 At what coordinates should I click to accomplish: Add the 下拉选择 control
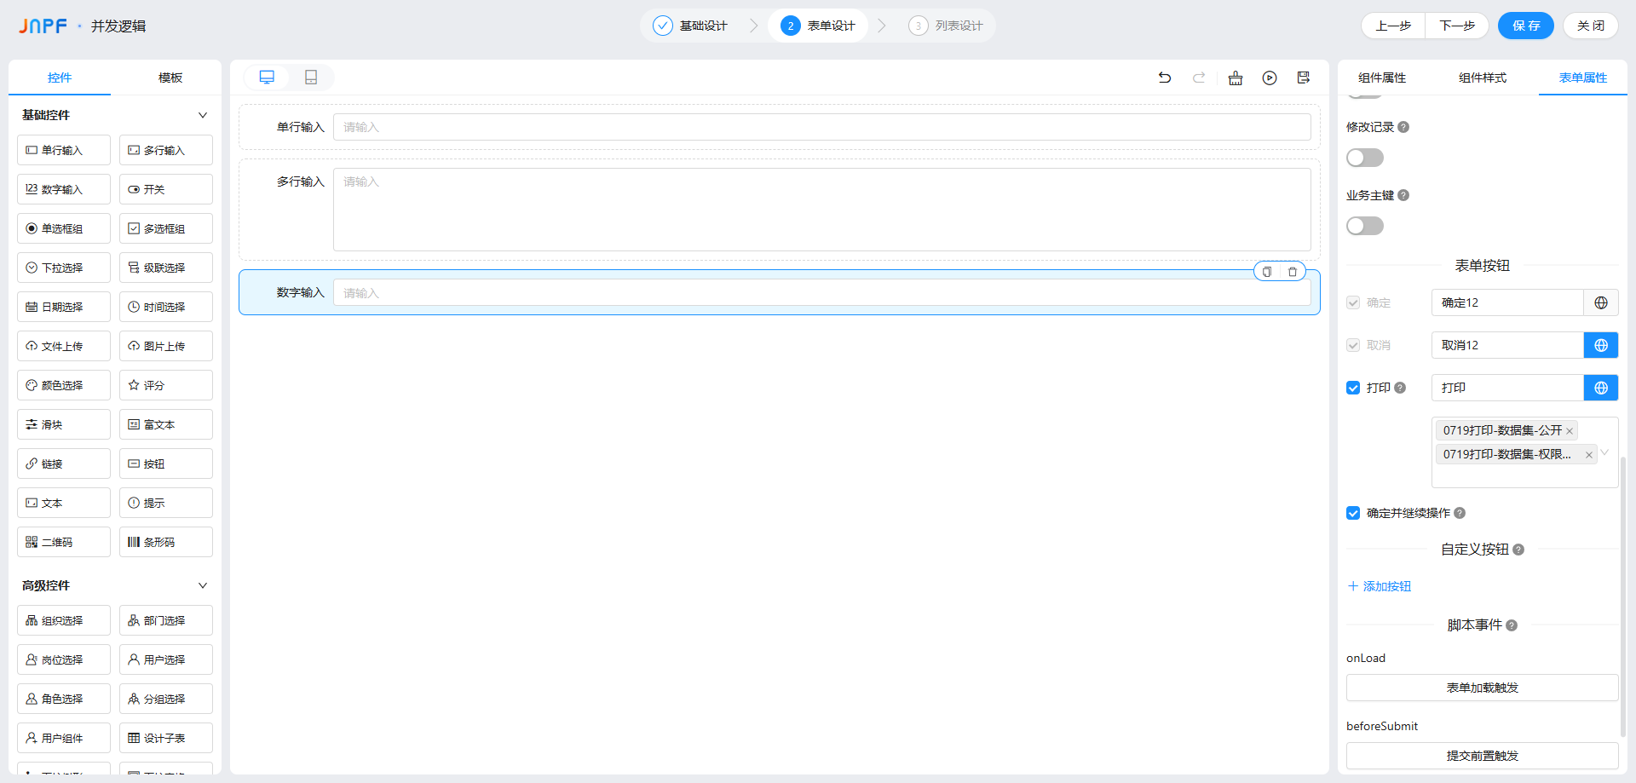64,268
